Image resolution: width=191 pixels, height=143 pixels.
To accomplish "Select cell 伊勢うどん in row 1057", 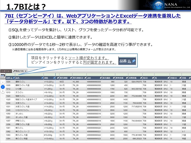I will click(29, 121).
